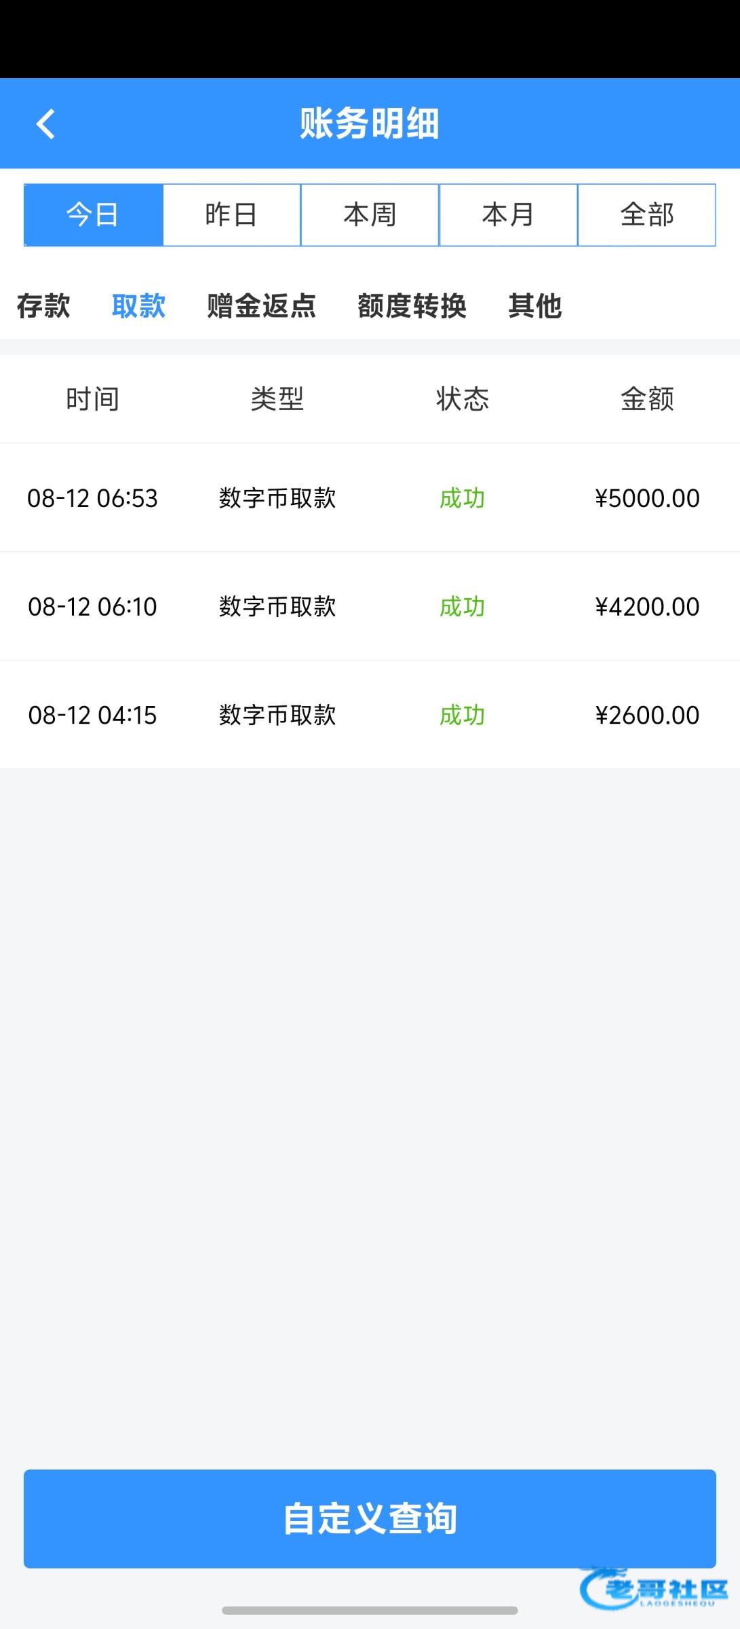Open the ¥4200.00 withdrawal record
Image resolution: width=740 pixels, height=1629 pixels.
370,606
